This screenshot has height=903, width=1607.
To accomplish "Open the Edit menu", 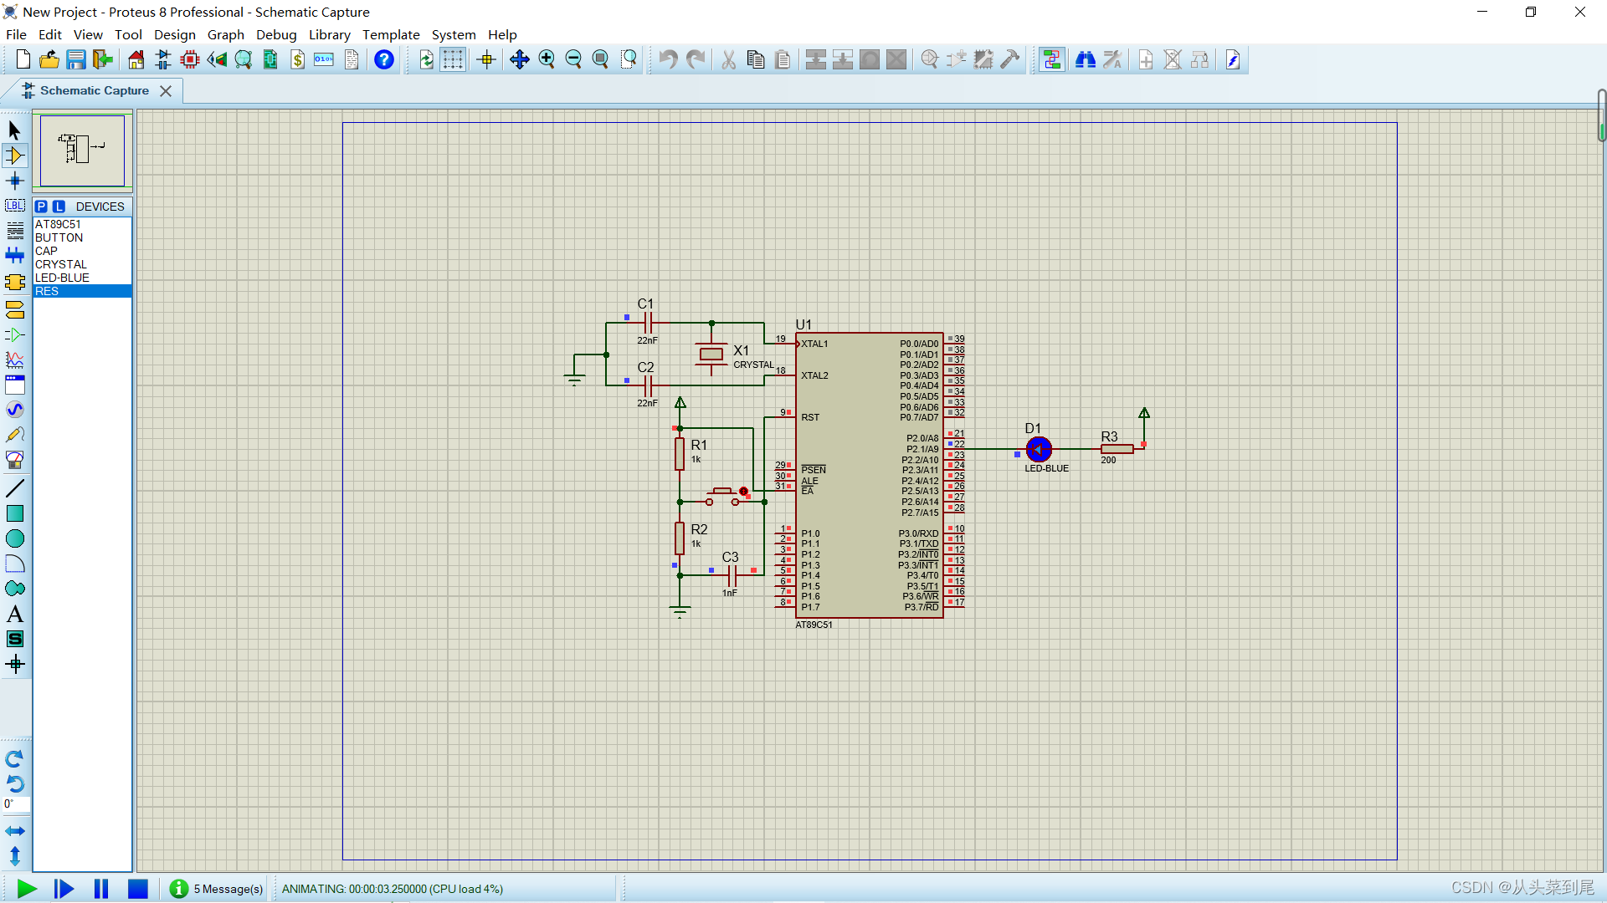I will click(x=50, y=34).
